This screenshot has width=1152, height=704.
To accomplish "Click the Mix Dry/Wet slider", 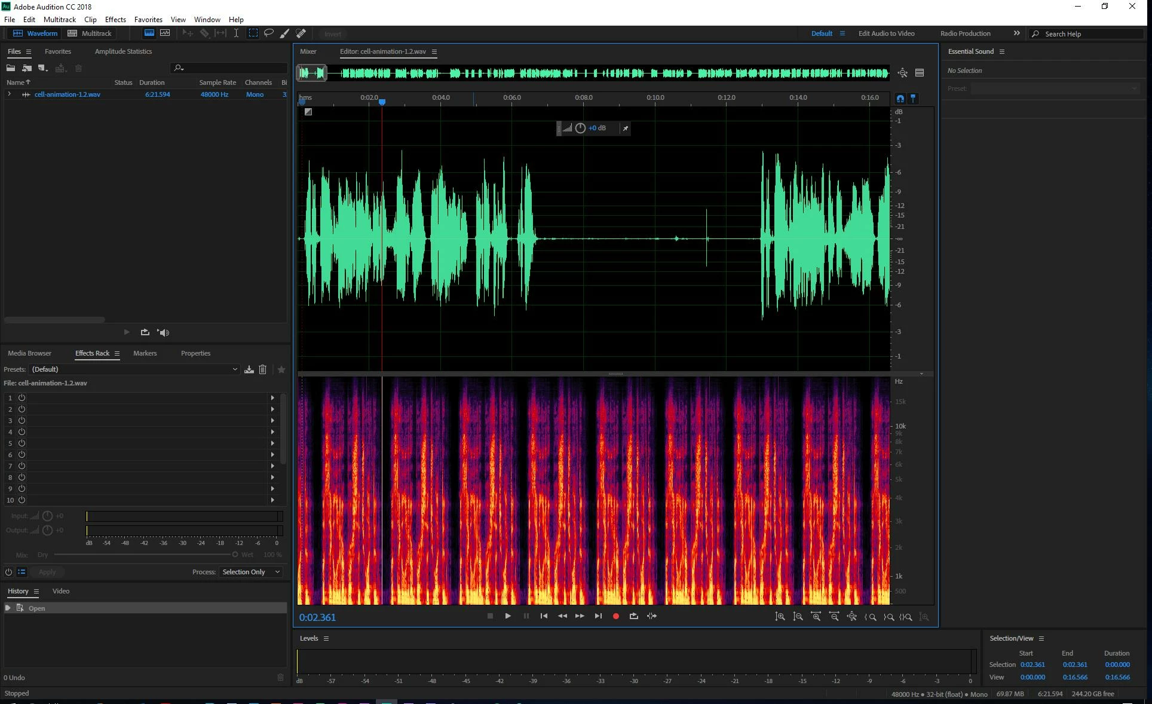I will coord(145,555).
